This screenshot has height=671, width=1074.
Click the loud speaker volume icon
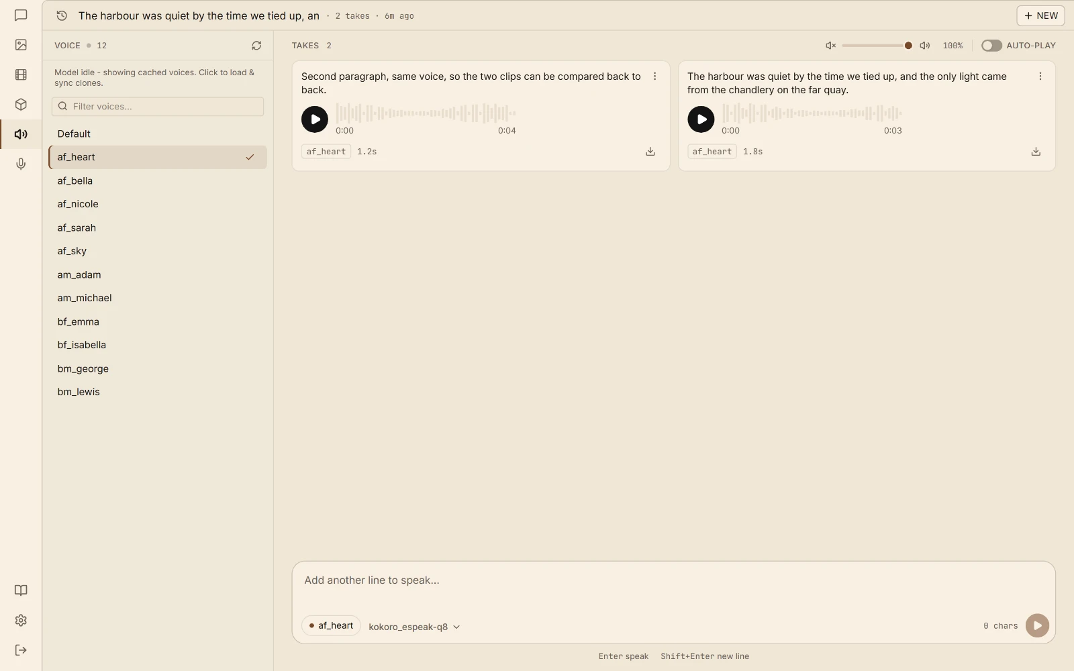click(x=925, y=46)
